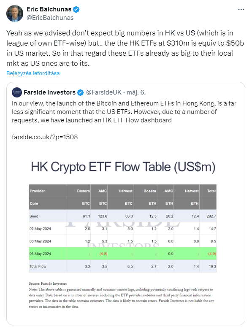This screenshot has width=252, height=330.
Task: Click Farside Investors verified badge
Action: [81, 92]
